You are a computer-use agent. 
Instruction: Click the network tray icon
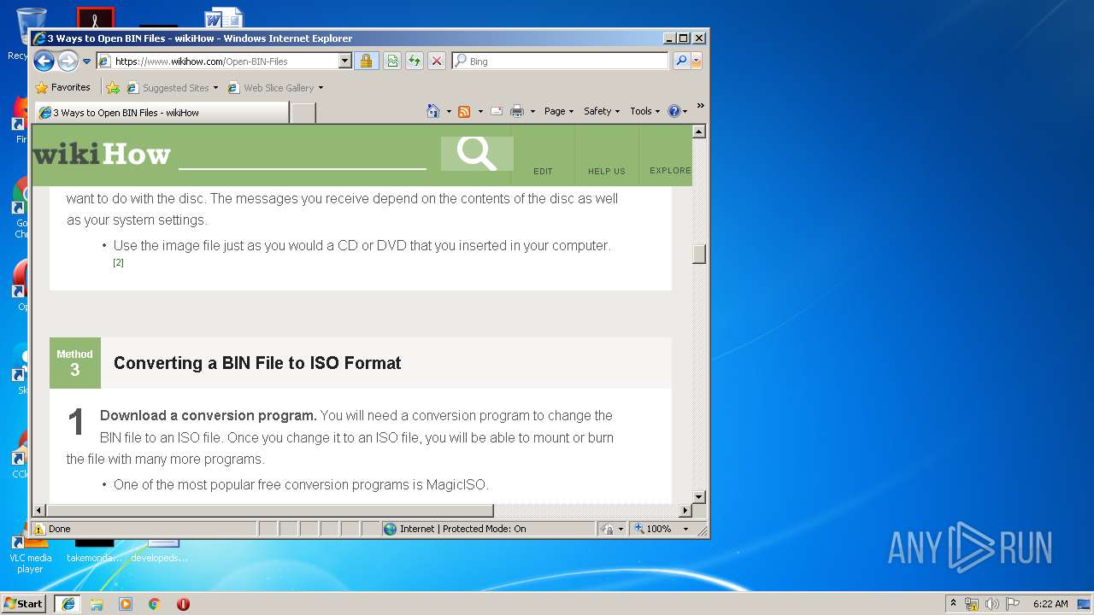[972, 604]
